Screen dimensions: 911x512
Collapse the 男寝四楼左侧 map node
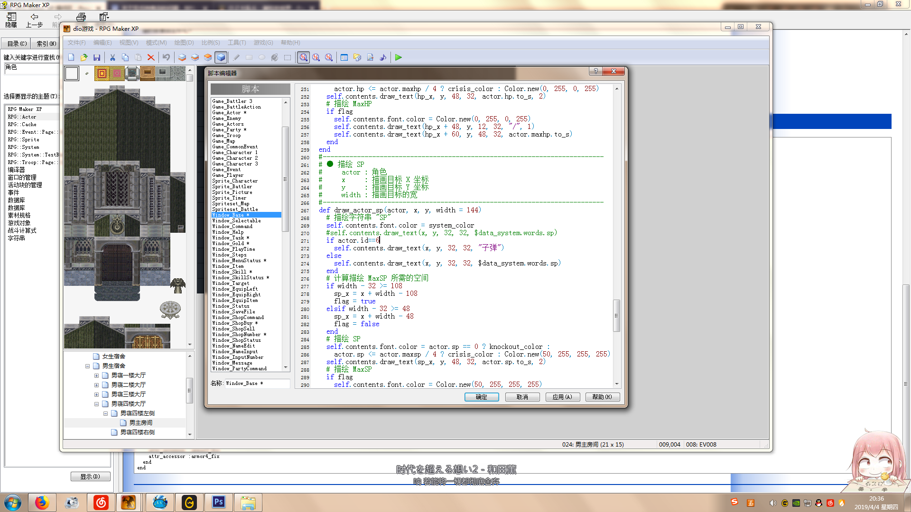(105, 413)
